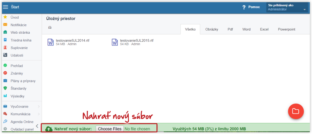The height and width of the screenshot is (134, 312).
Task: Click the storage drive icon under Úložný priestor
Action: click(x=50, y=28)
